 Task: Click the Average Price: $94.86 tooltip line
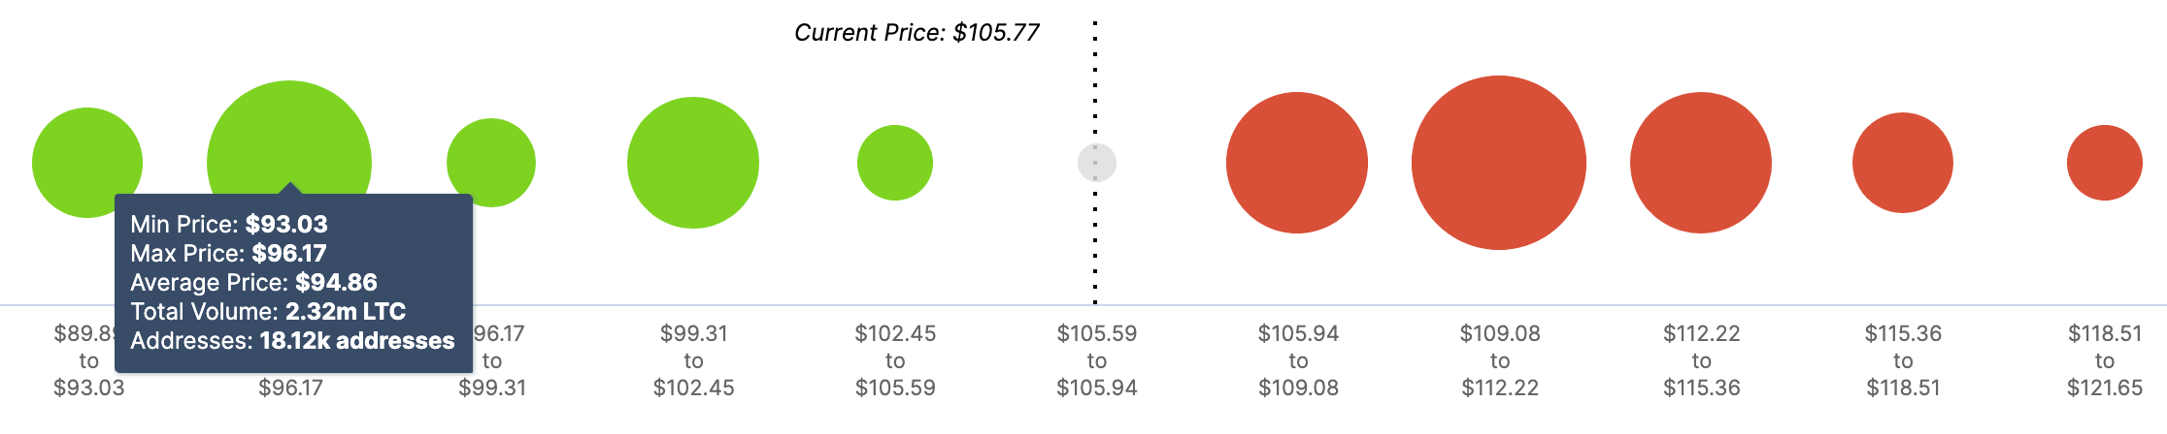point(253,282)
